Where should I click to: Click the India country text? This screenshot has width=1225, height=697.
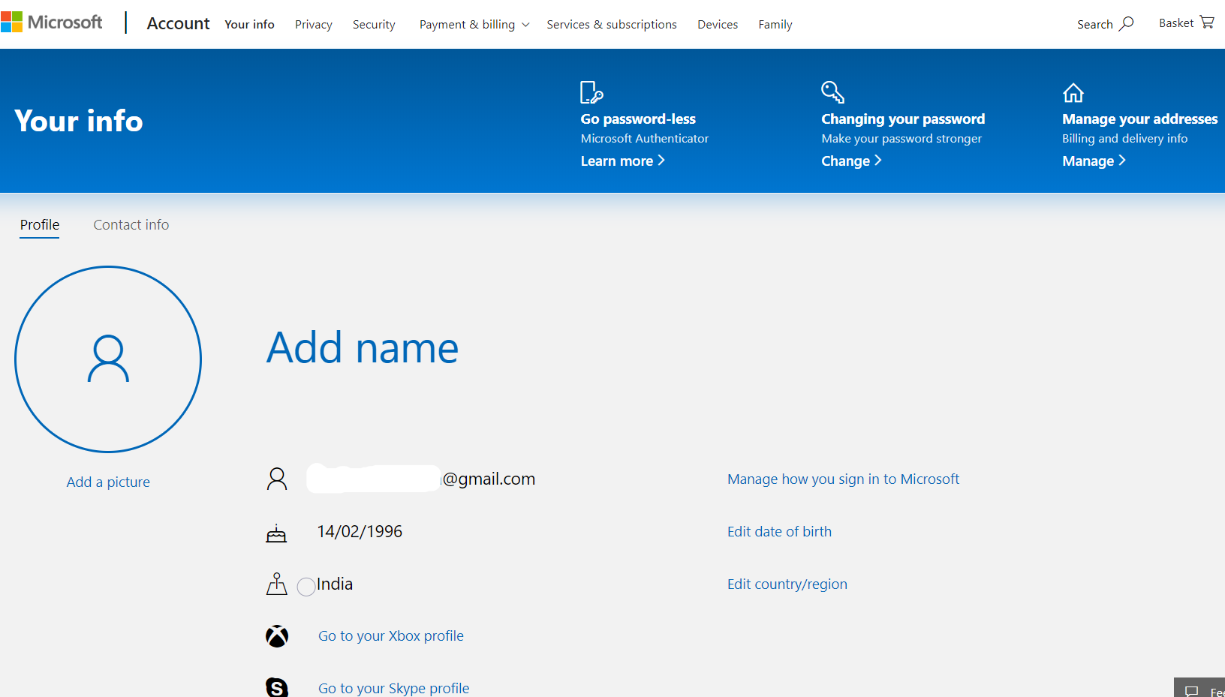(335, 584)
